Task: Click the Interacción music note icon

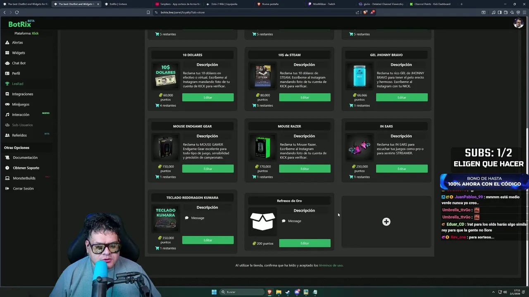Action: click(x=7, y=115)
